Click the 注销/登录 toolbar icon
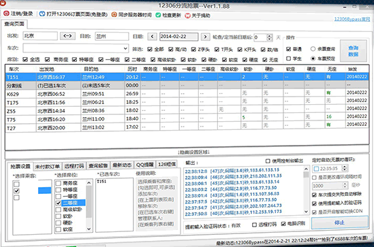 coord(6,14)
